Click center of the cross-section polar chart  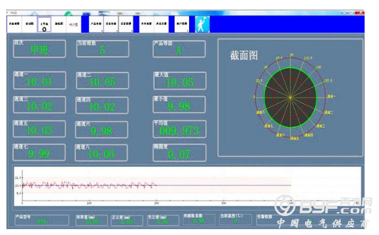tap(290, 98)
